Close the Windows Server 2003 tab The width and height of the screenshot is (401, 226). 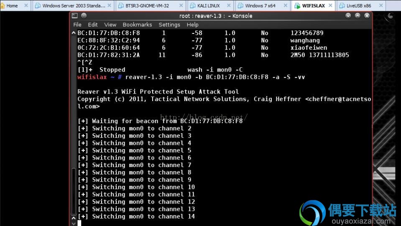pyautogui.click(x=109, y=5)
